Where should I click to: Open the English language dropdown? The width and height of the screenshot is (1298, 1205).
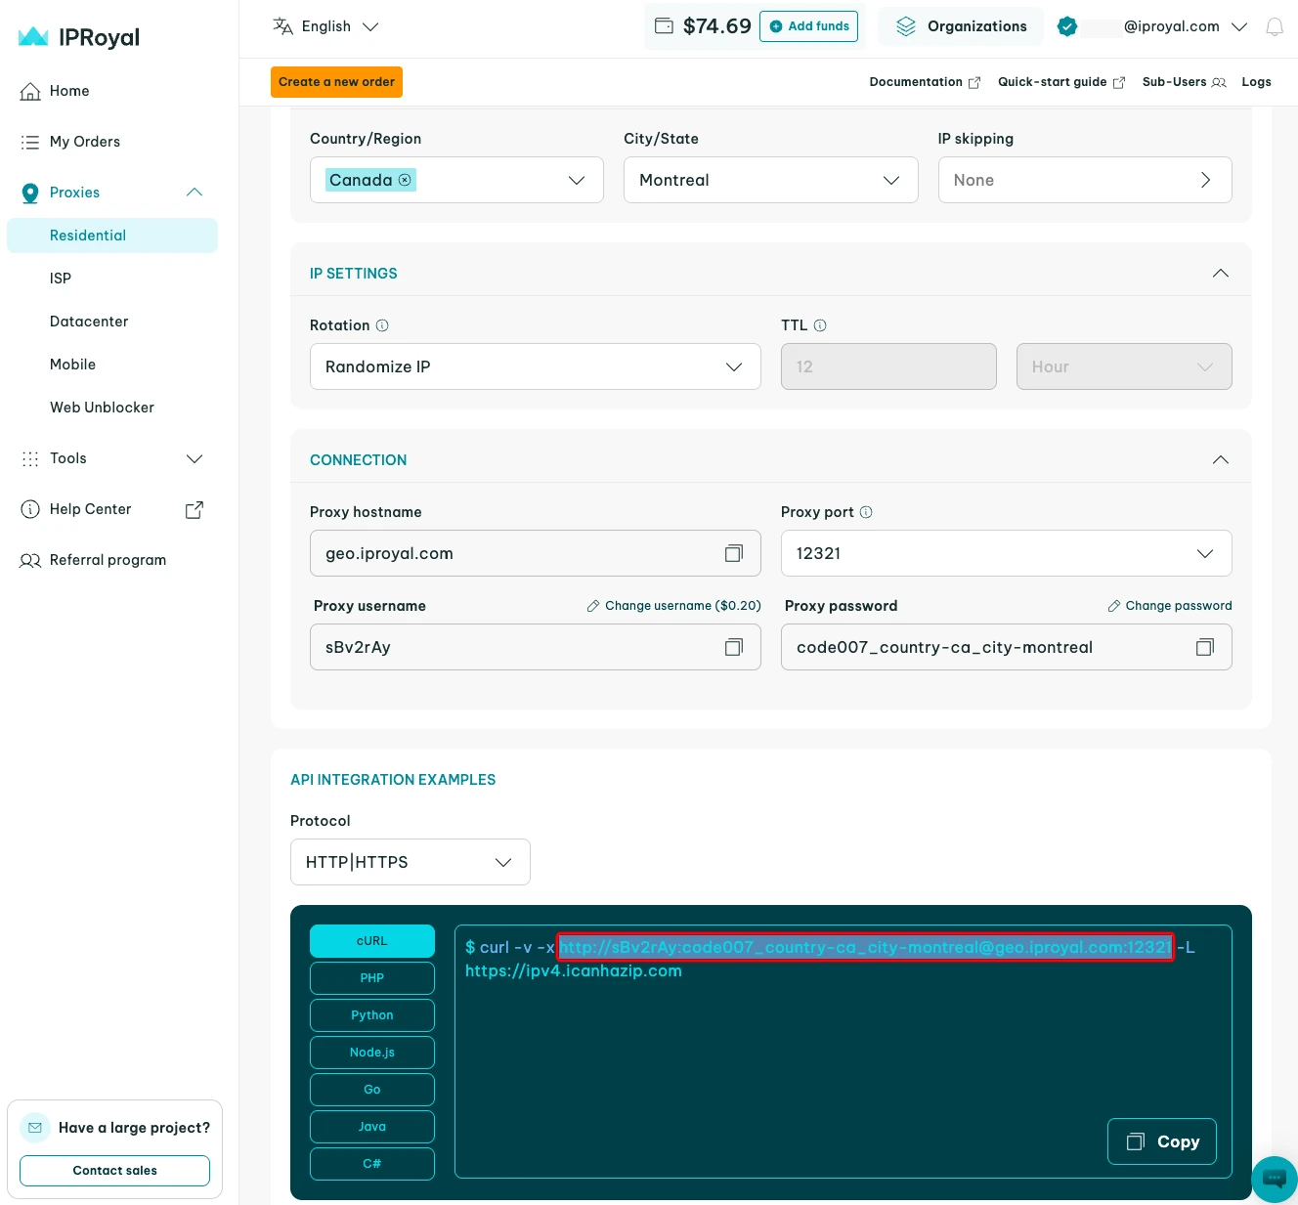point(325,26)
